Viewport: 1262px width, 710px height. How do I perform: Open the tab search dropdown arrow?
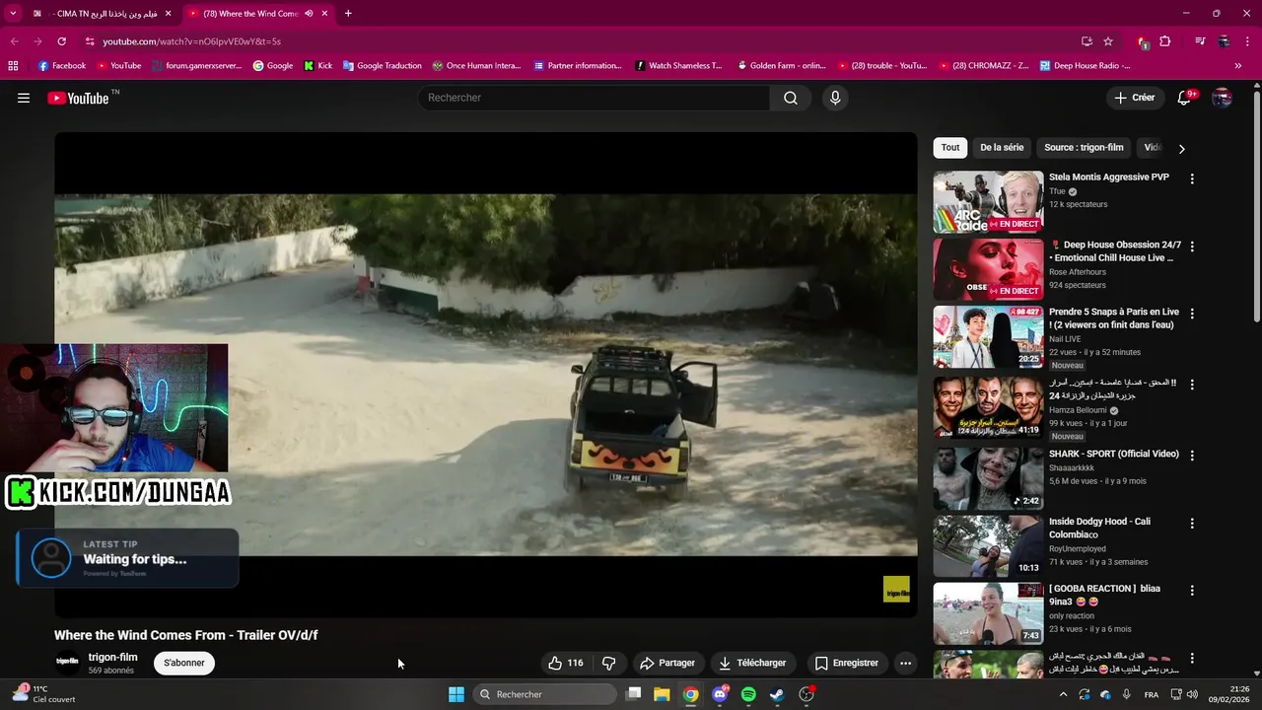(x=13, y=14)
